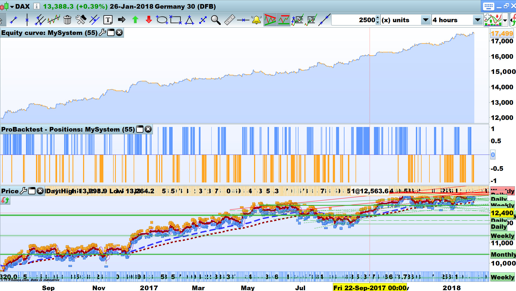Open the DAX instrument info icon
This screenshot has width=516, height=291.
pyautogui.click(x=37, y=6)
